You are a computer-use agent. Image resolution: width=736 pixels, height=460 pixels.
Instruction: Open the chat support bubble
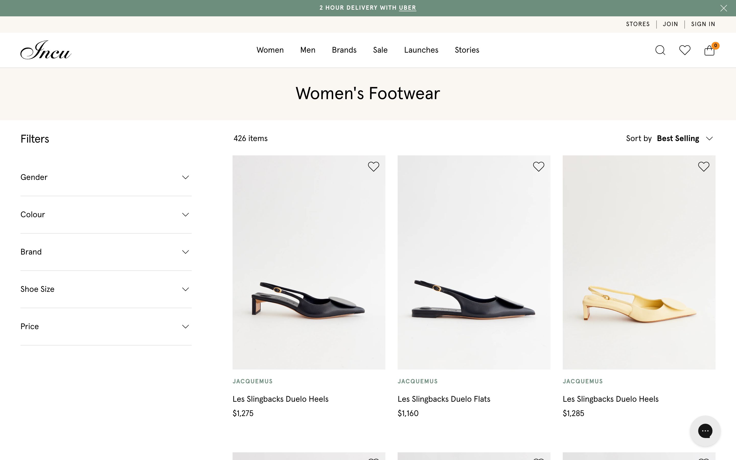tap(705, 431)
